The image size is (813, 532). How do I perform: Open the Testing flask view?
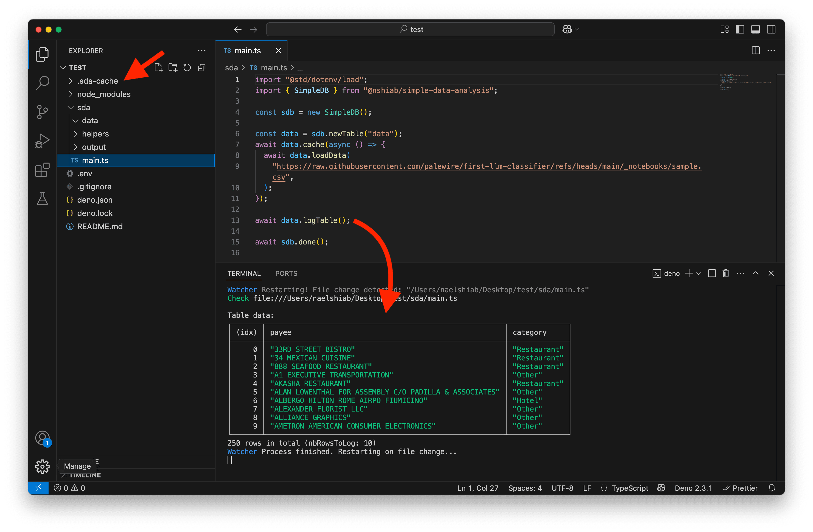[42, 198]
